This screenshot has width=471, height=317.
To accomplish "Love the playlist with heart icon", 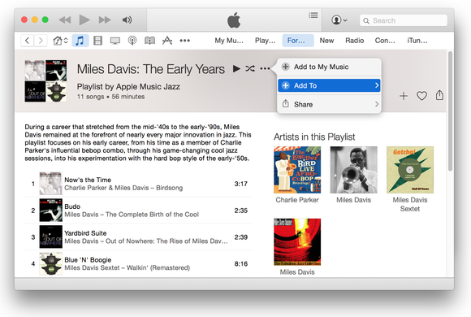I will coord(421,96).
